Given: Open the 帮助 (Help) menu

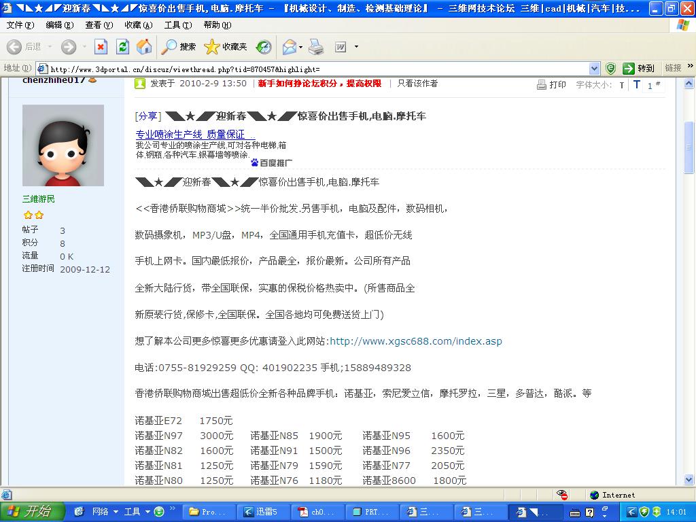Looking at the screenshot, I should pos(217,25).
